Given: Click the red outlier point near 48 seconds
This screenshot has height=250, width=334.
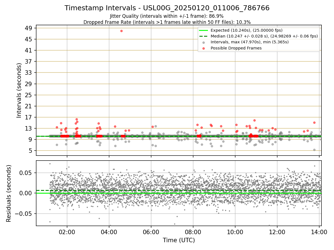Looking at the screenshot, I should point(121,31).
